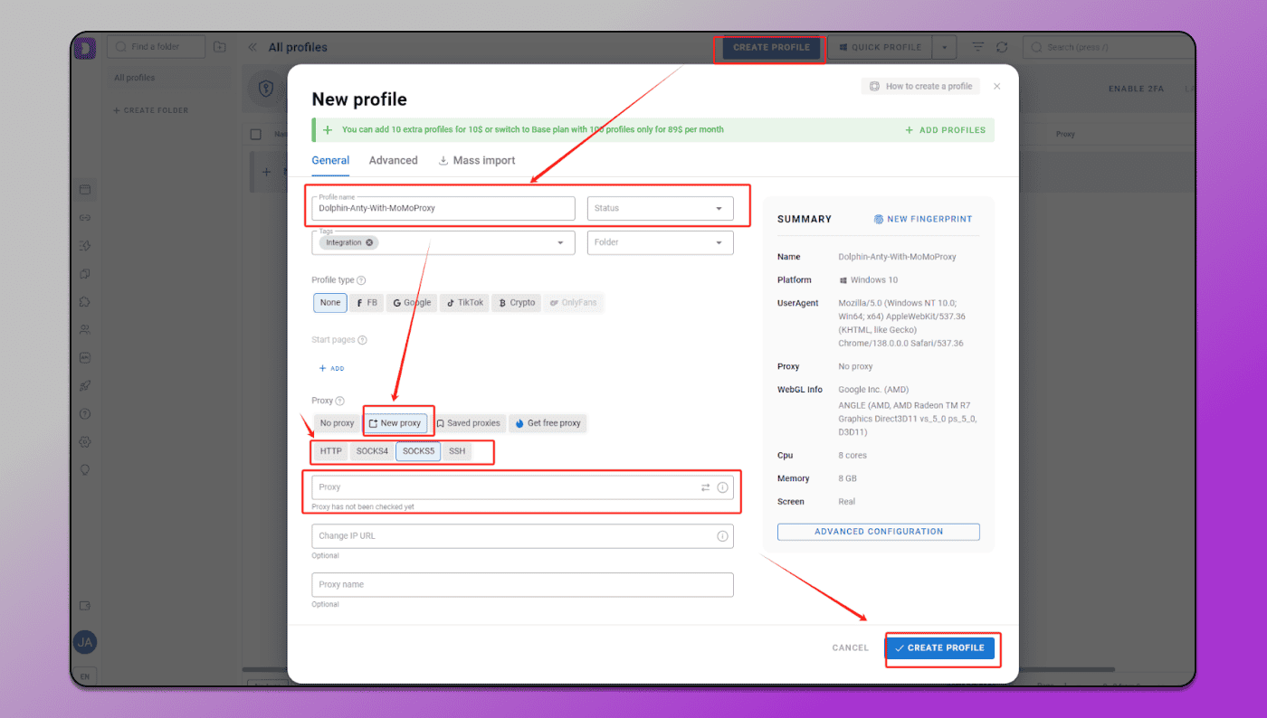
Task: Click into the Proxy name field
Action: [x=522, y=584]
